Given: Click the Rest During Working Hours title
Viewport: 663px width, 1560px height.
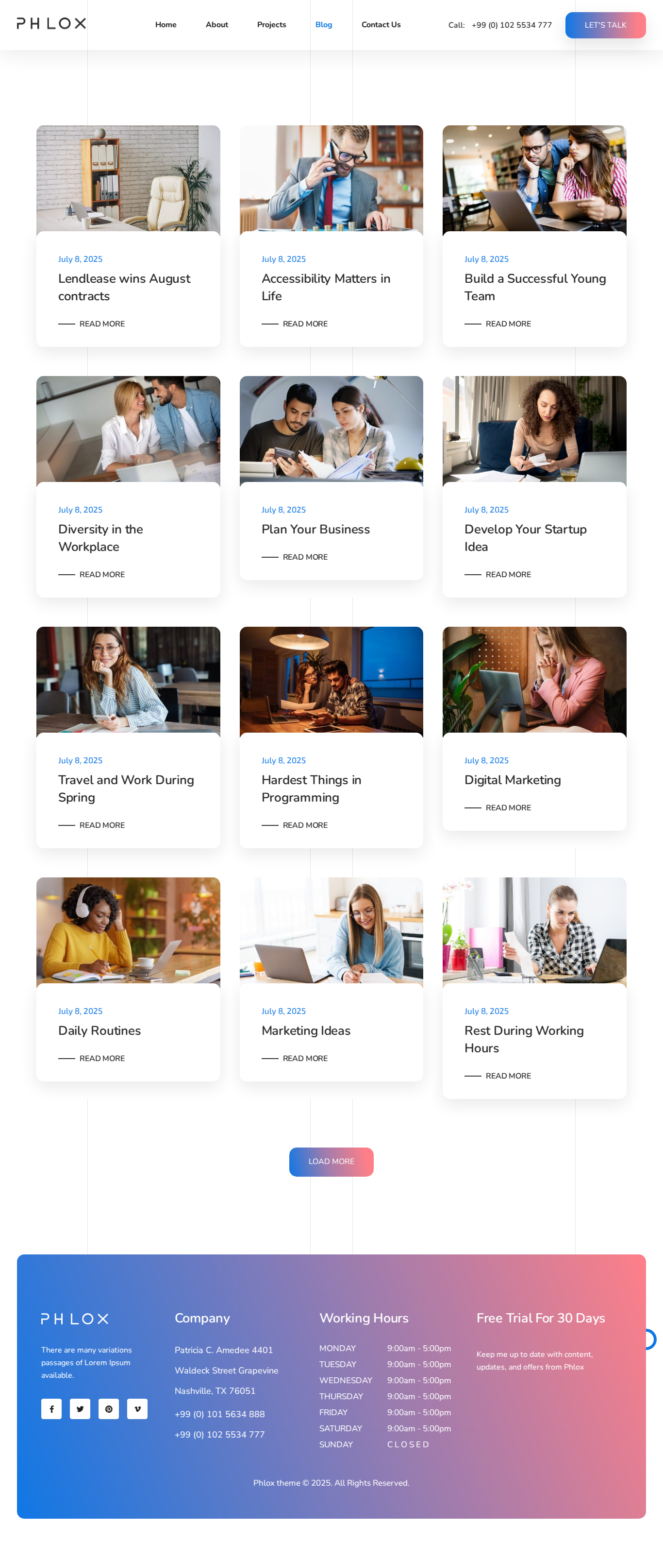Looking at the screenshot, I should [x=525, y=1039].
